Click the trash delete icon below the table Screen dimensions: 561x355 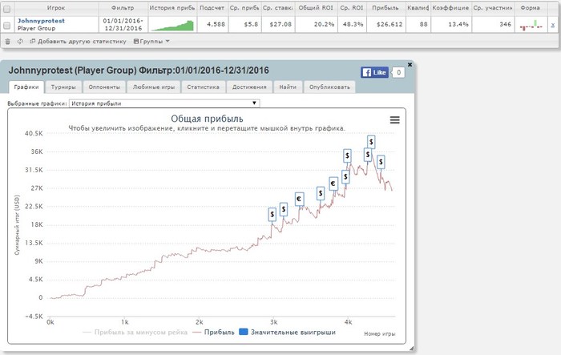(x=7, y=42)
